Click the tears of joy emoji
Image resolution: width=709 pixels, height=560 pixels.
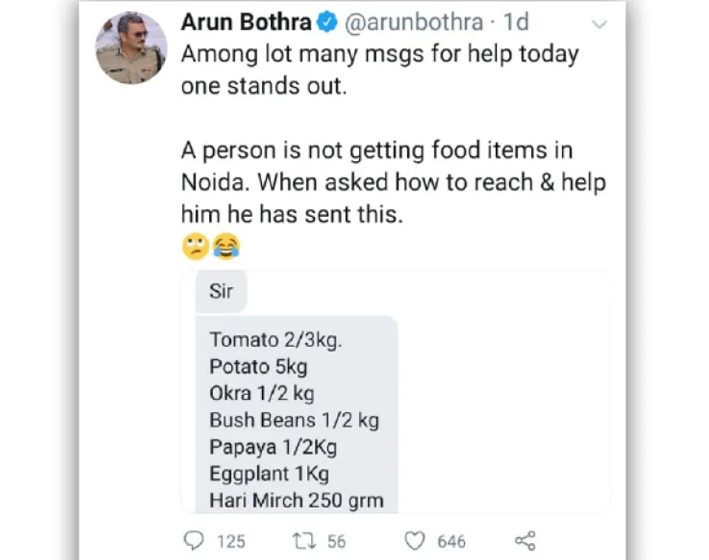pos(226,247)
